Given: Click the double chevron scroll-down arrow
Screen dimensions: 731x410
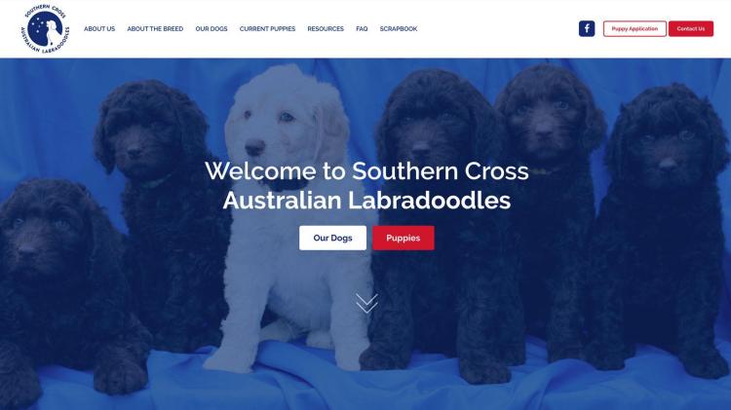Looking at the screenshot, I should click(366, 303).
